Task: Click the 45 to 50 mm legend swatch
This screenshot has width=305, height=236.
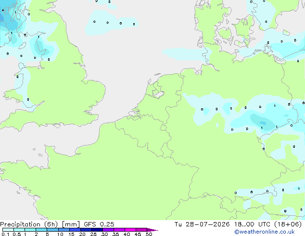Action: click(x=141, y=230)
